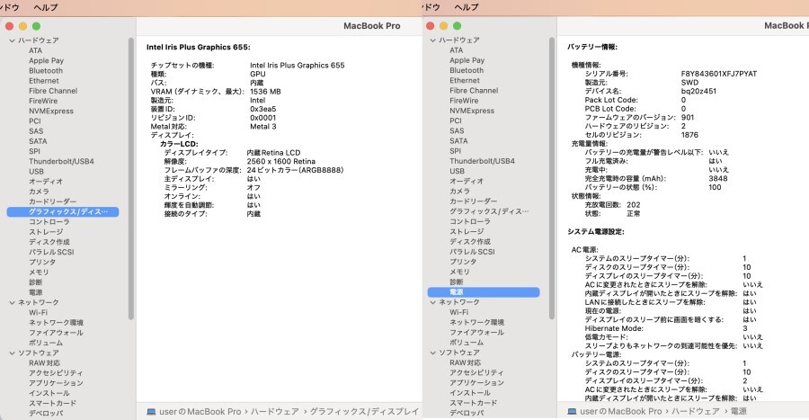The image size is (809, 420).
Task: Open ヘルプ menu in right menu bar
Action: click(x=467, y=7)
